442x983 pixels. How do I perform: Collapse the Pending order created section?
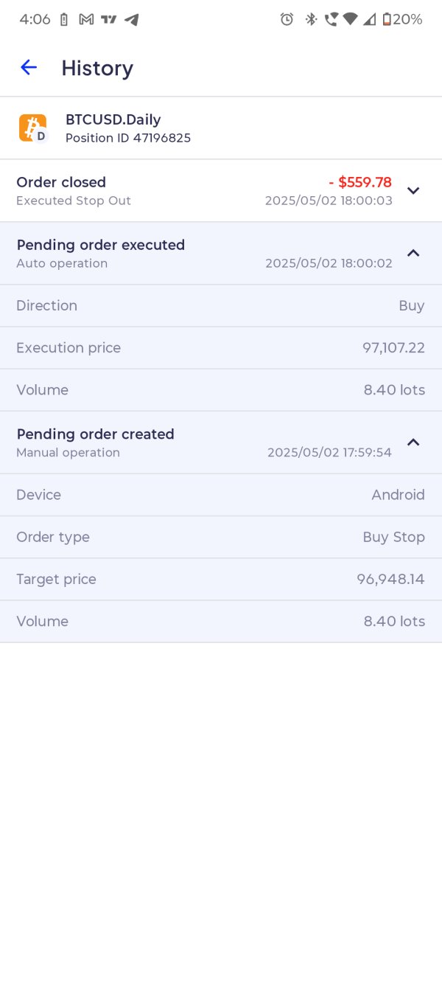[x=413, y=442]
